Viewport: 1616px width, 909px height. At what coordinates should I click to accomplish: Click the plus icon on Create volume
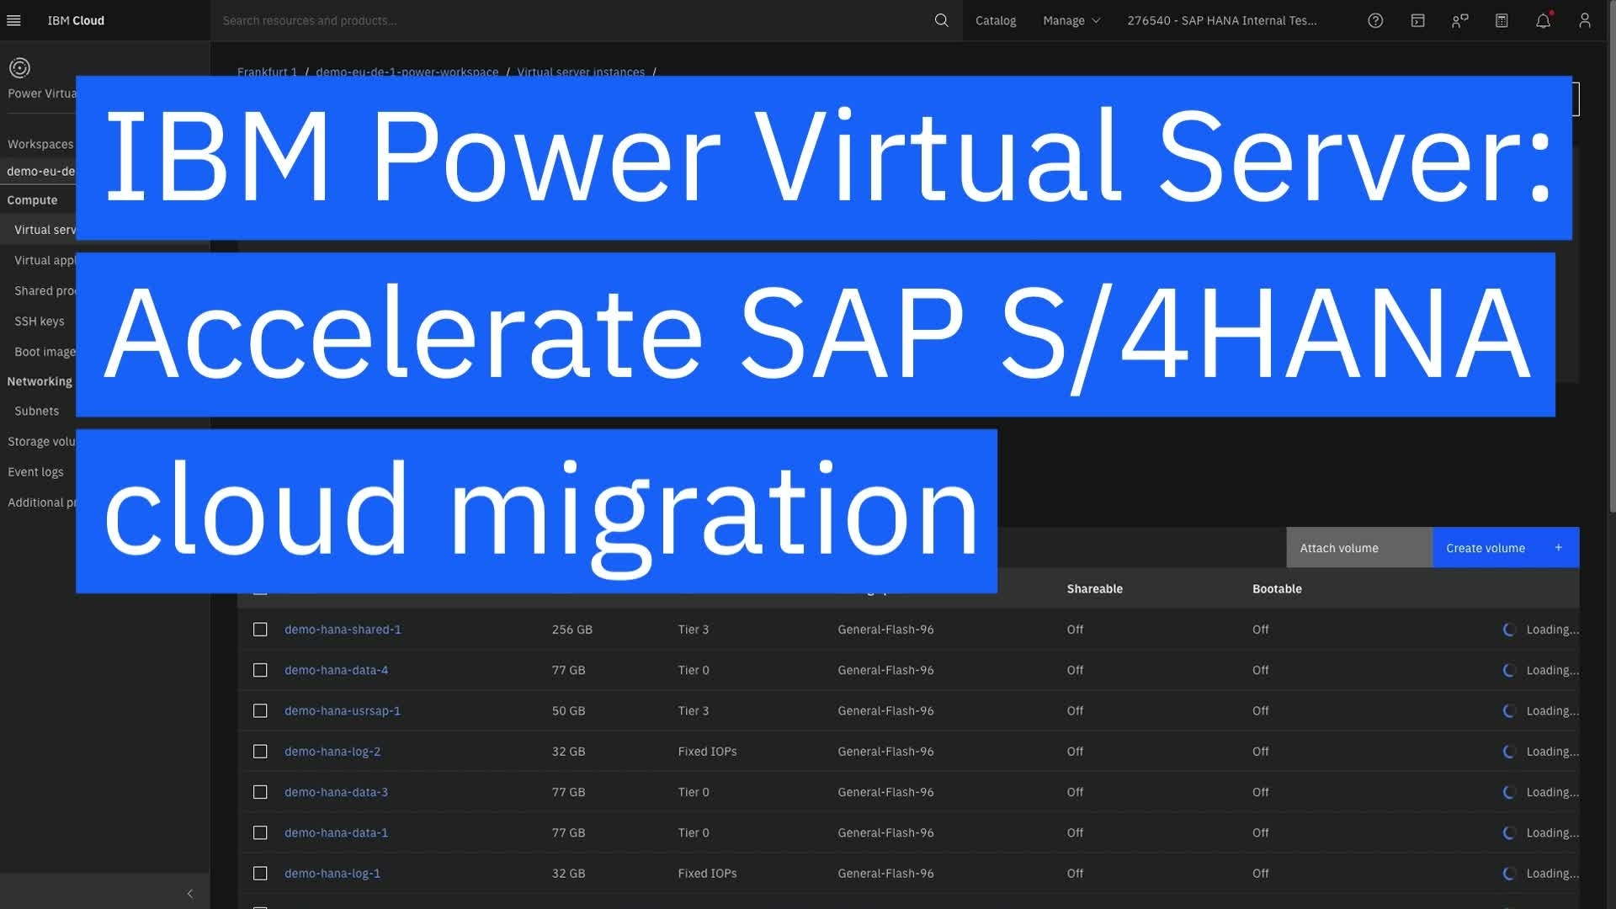pyautogui.click(x=1558, y=548)
